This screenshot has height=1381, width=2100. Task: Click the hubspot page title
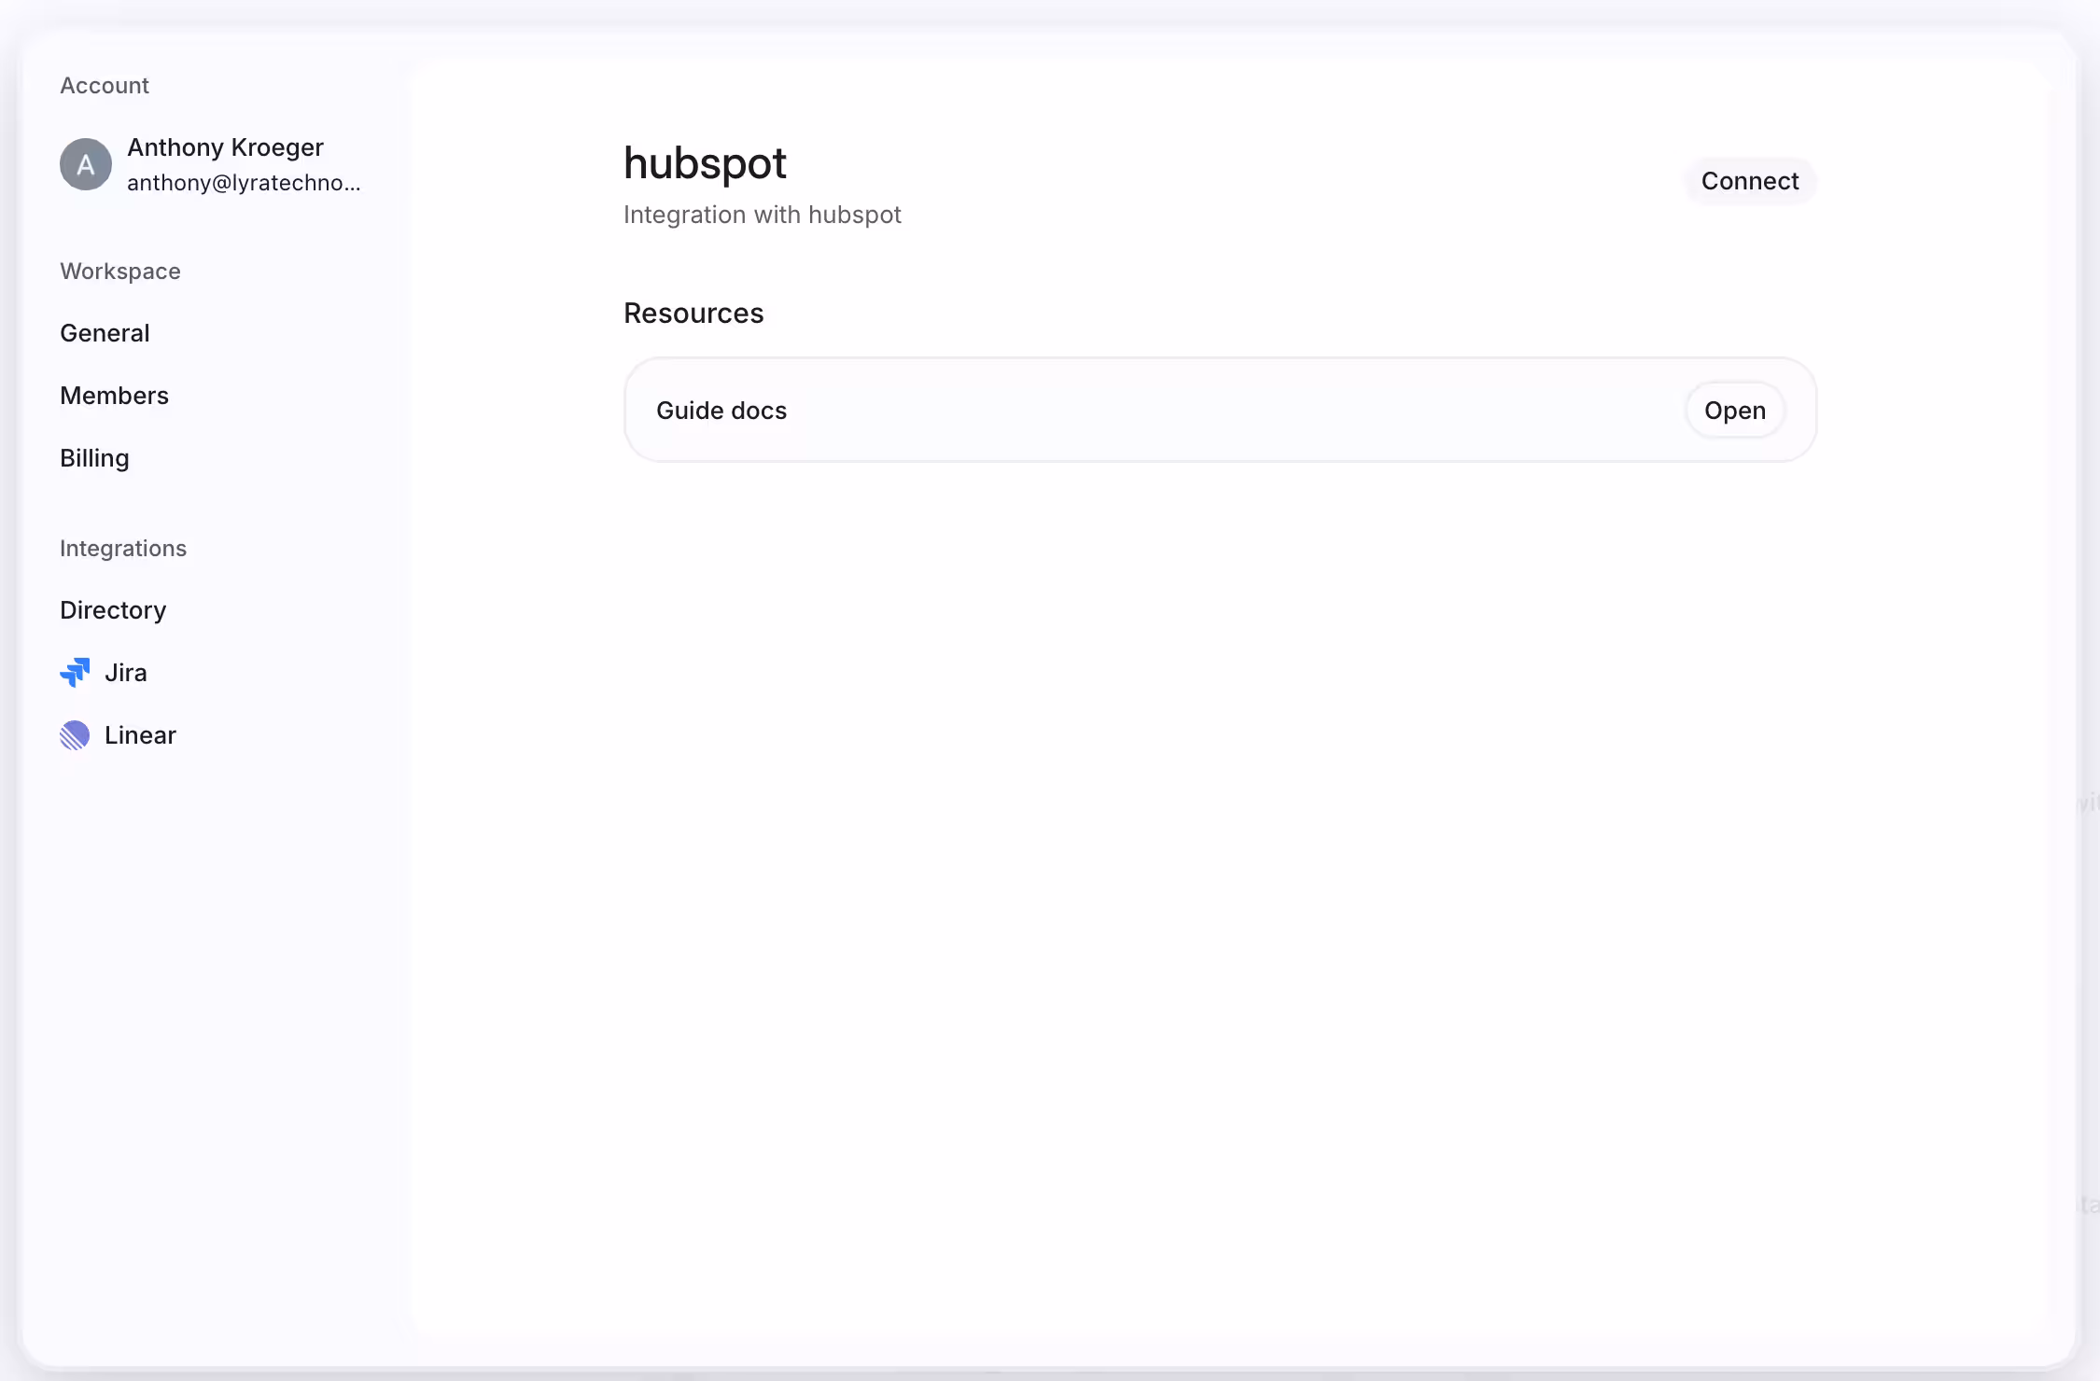(x=705, y=163)
